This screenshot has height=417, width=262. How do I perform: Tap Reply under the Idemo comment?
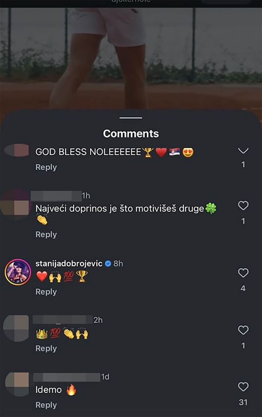[x=46, y=405]
